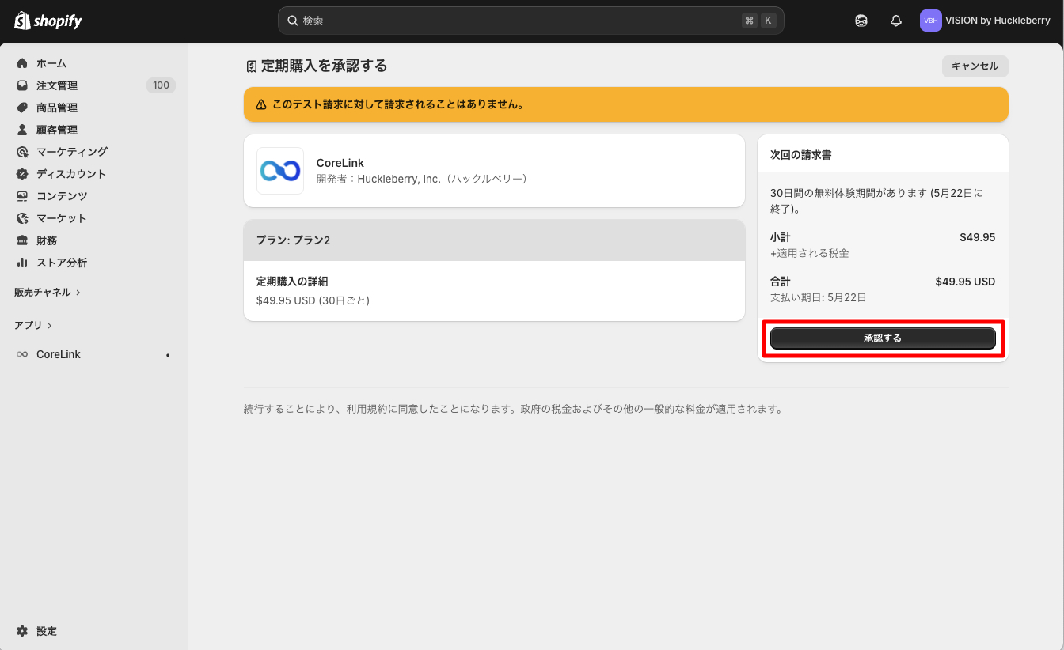Screen dimensions: 1064x650
Task: Click the globe icon beside マーケット
Action: (22, 218)
